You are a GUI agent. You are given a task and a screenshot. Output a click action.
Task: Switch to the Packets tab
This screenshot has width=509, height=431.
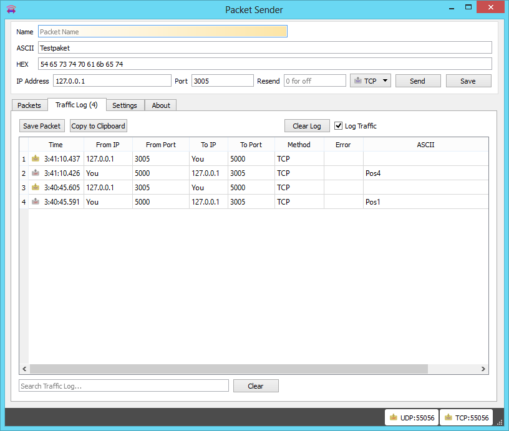pyautogui.click(x=29, y=105)
